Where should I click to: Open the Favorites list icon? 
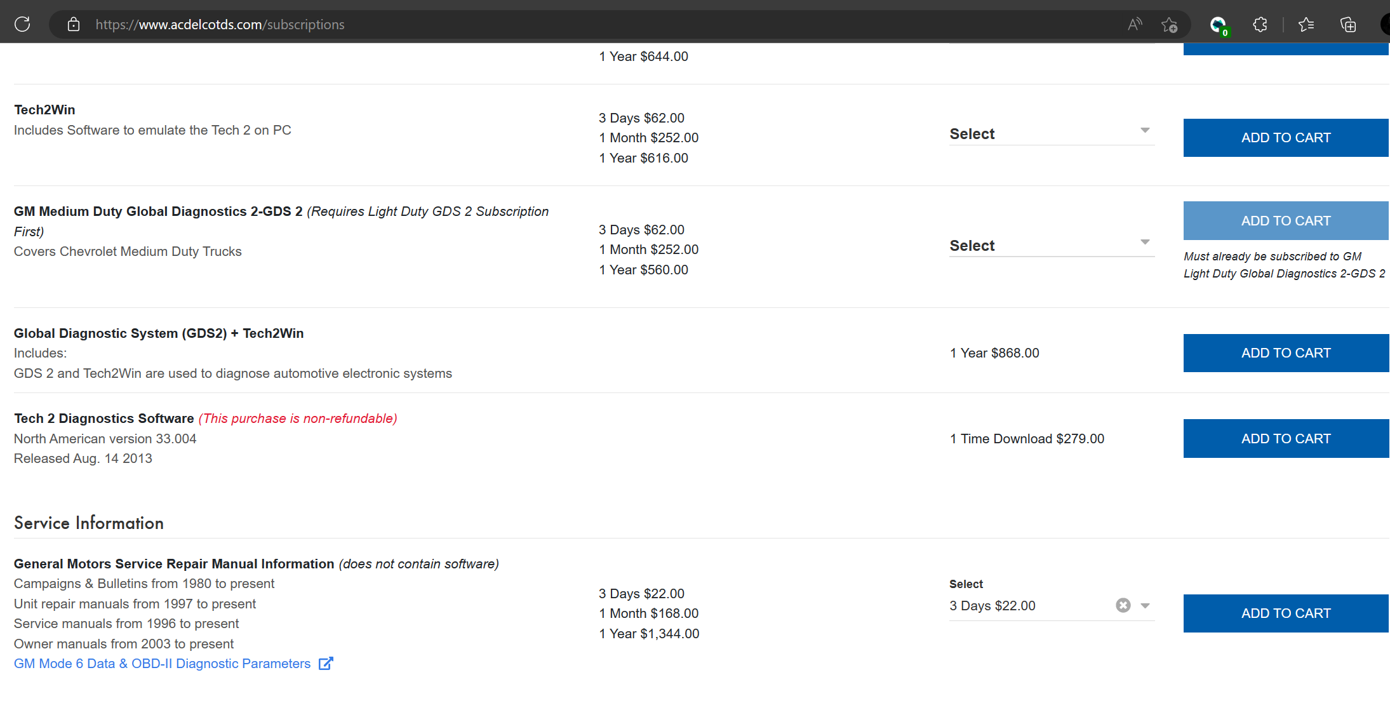1306,24
